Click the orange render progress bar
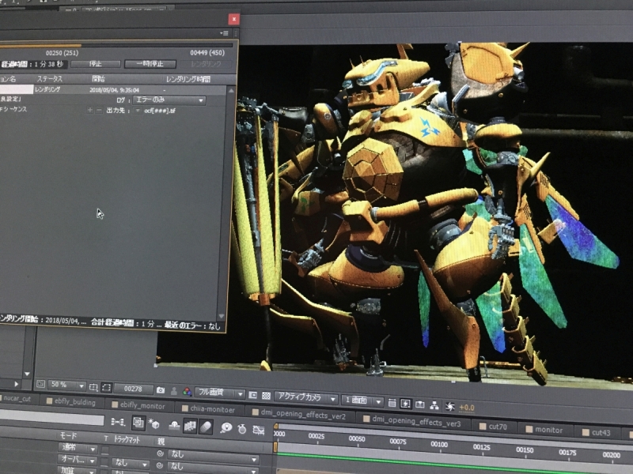The height and width of the screenshot is (474, 633). click(x=40, y=45)
